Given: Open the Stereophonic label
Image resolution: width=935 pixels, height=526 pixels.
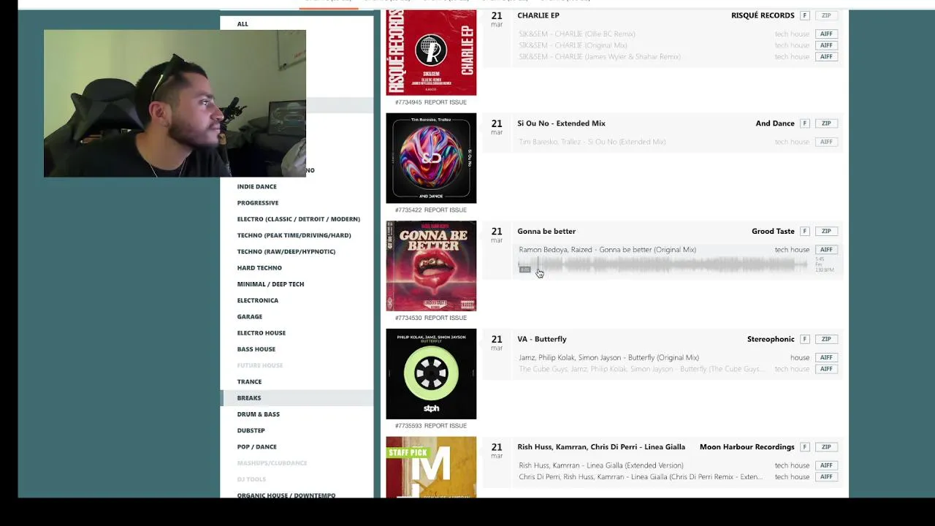Looking at the screenshot, I should (771, 339).
